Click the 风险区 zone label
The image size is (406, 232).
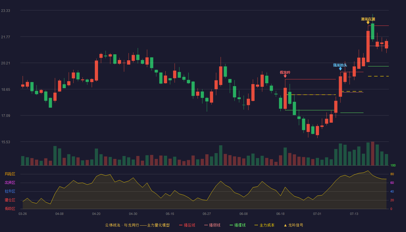(10, 174)
